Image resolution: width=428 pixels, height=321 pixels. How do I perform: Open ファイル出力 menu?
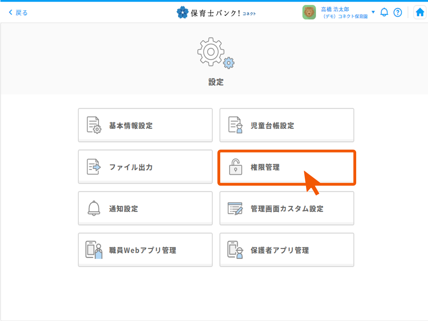tap(145, 167)
